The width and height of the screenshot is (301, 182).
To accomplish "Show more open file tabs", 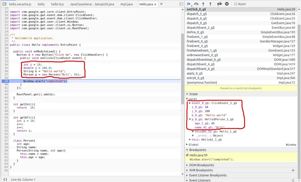I will [161, 4].
